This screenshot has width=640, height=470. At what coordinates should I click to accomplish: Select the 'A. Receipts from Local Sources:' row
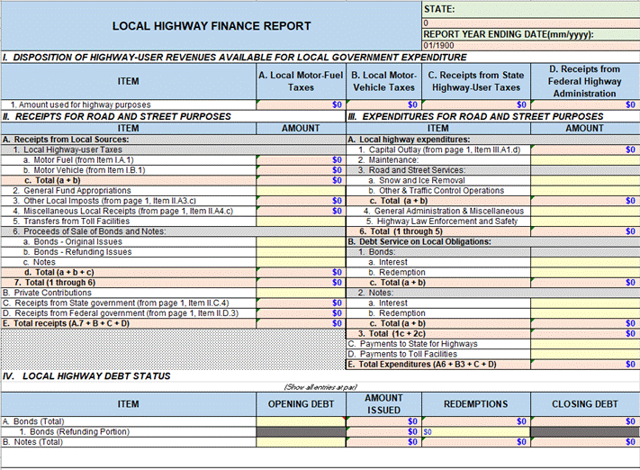(x=173, y=140)
